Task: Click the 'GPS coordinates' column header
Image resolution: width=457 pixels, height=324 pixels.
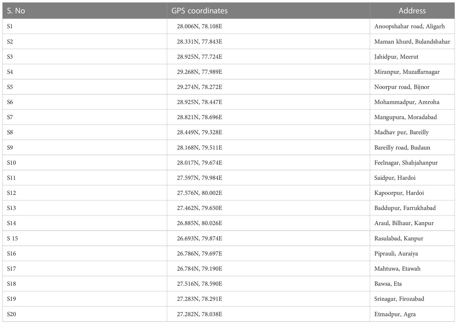Action: tap(199, 11)
